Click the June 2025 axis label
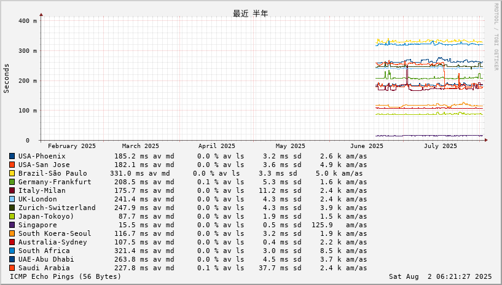This screenshot has width=502, height=285. [367, 146]
